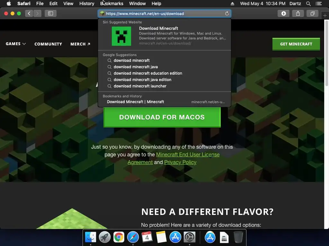The height and width of the screenshot is (246, 329).
Task: Open the Privacy Policy link
Action: point(180,162)
